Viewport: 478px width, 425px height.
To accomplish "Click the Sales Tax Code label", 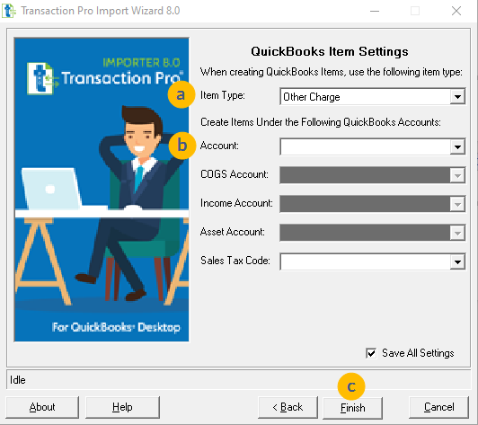I will (235, 261).
